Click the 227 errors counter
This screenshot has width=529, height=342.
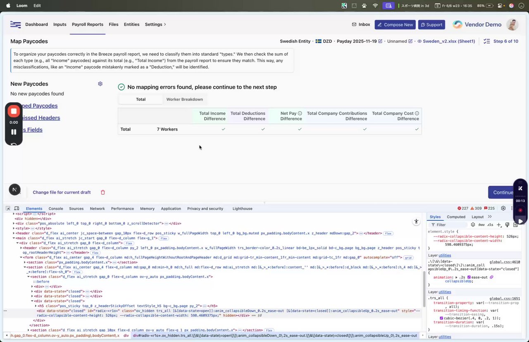click(x=463, y=208)
